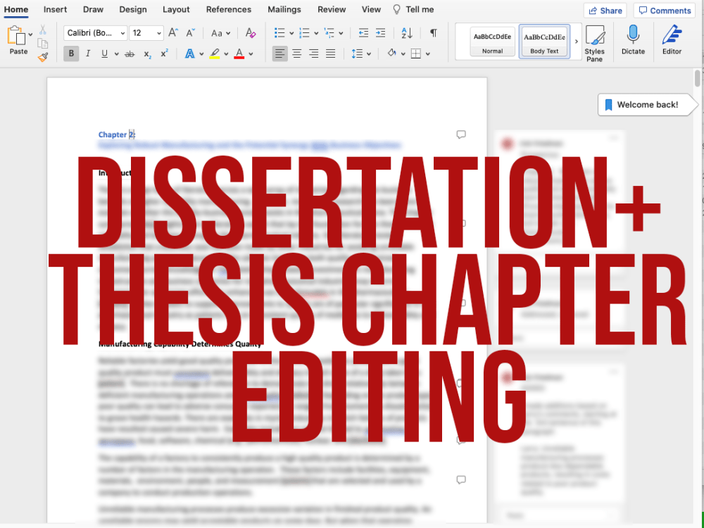
Task: Open the Styles Pane
Action: click(594, 43)
